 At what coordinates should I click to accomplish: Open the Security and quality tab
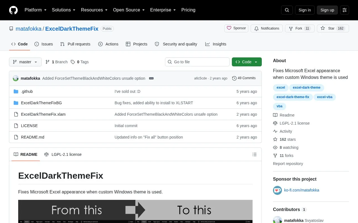(x=176, y=44)
